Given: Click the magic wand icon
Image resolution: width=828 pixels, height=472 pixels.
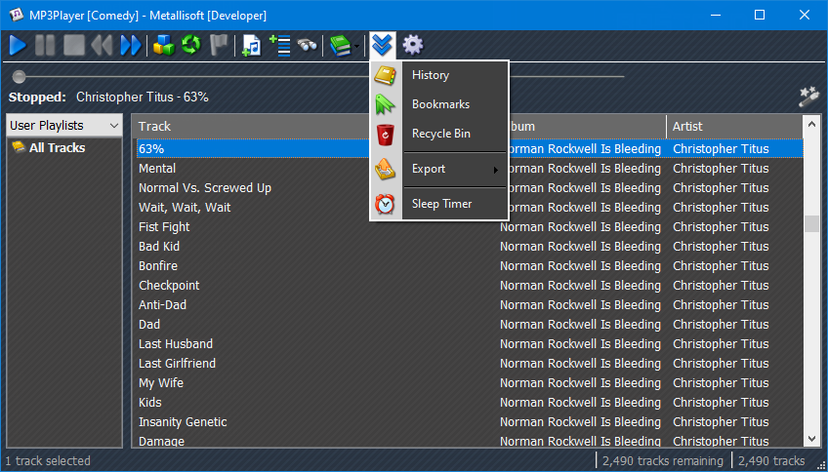Looking at the screenshot, I should point(807,96).
